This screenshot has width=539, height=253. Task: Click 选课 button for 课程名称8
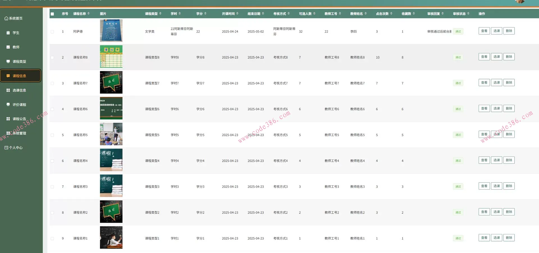pos(497,57)
